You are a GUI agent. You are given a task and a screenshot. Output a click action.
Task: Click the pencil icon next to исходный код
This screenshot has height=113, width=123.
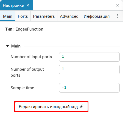click(81, 106)
